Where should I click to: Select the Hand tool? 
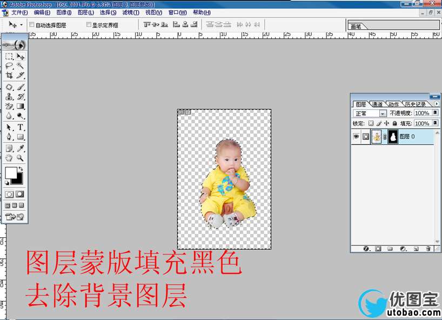tap(9, 158)
